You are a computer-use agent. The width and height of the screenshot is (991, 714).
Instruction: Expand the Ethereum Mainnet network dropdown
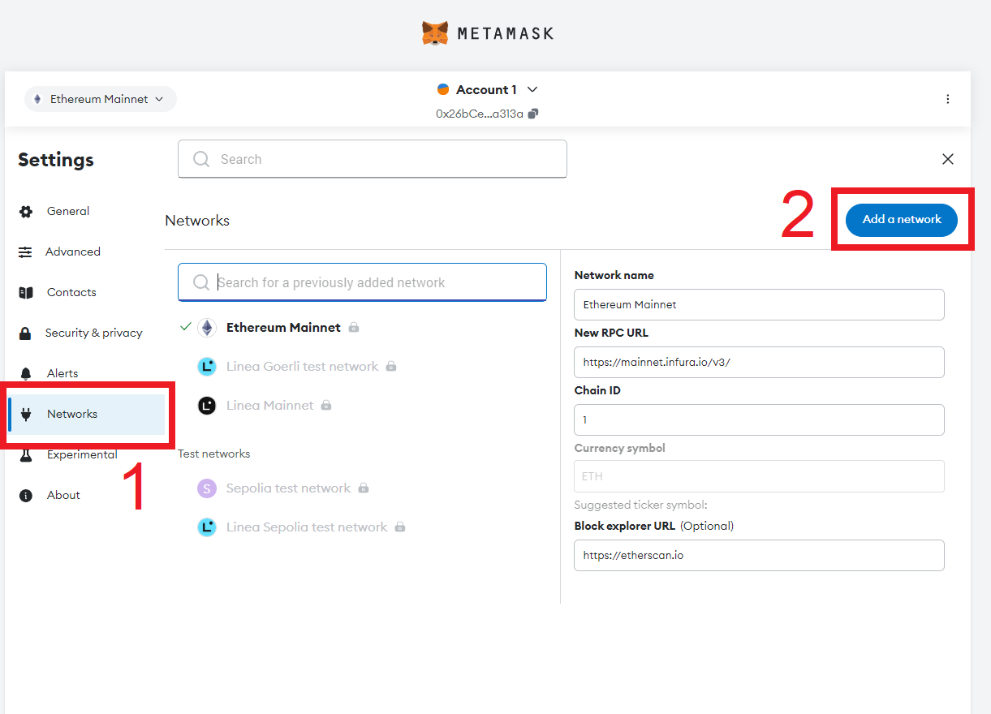point(101,99)
